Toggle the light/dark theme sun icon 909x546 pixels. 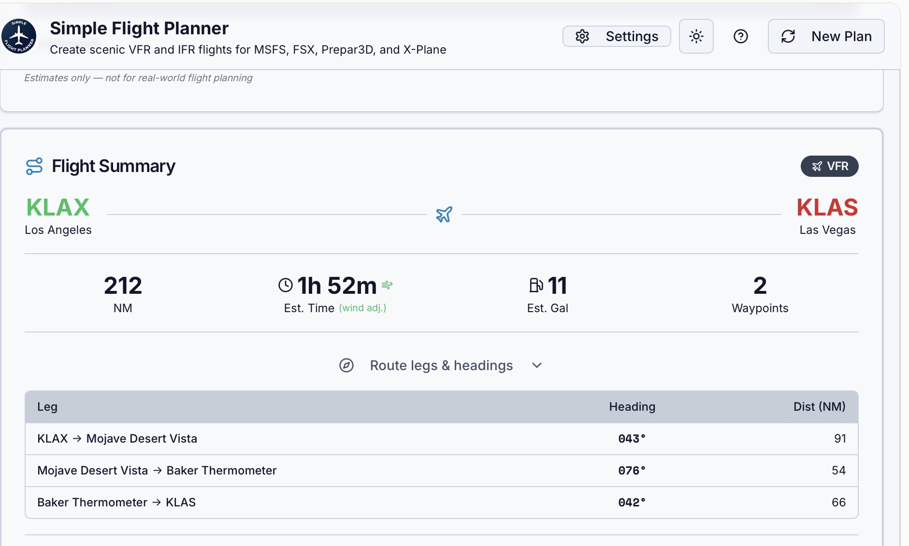coord(696,36)
